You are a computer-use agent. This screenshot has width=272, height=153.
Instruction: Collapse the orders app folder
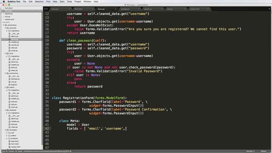(x=6, y=88)
